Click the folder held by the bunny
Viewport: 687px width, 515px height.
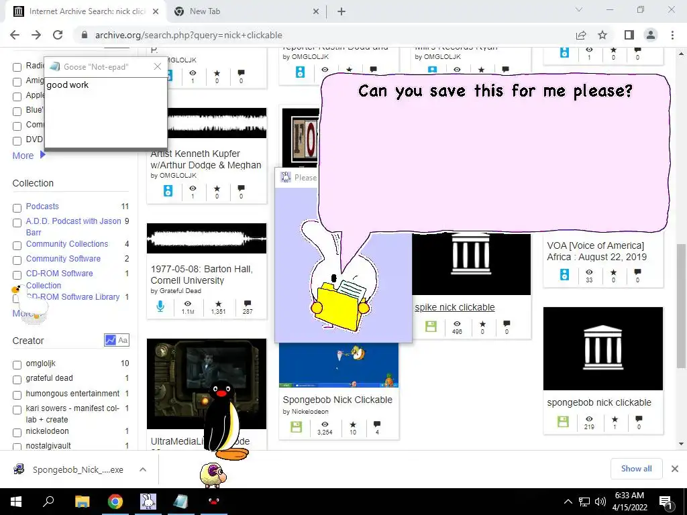point(339,306)
